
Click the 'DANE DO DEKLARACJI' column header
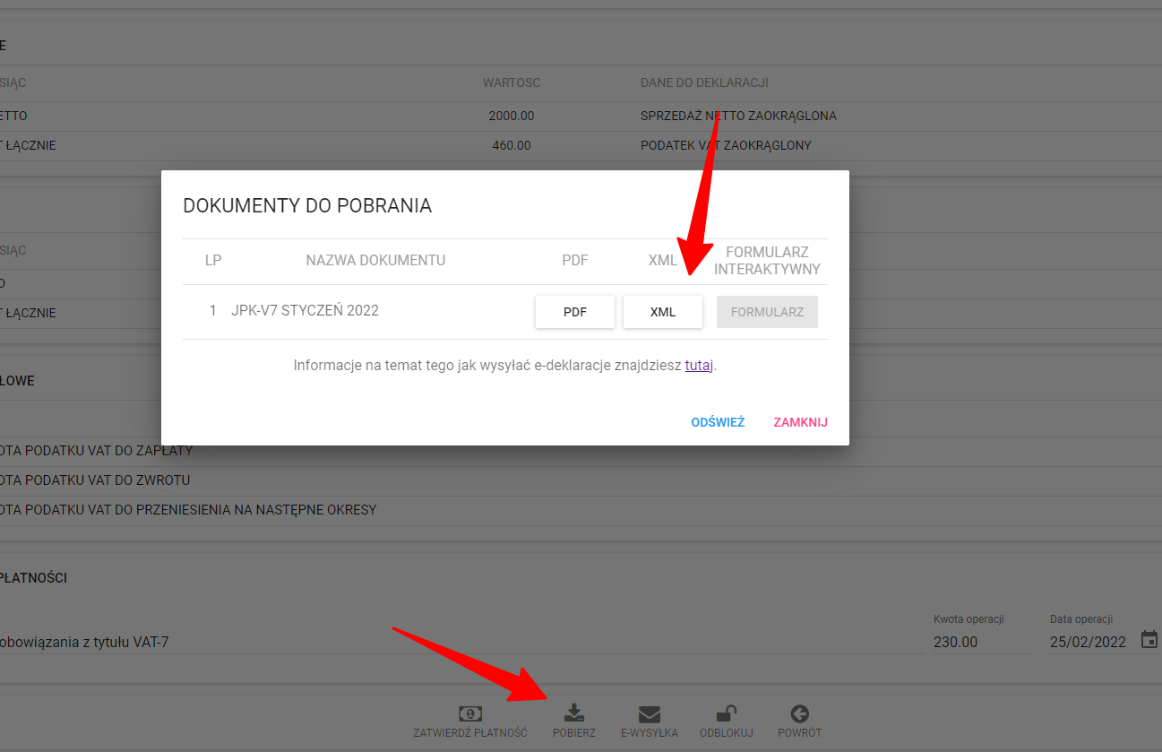pos(704,82)
